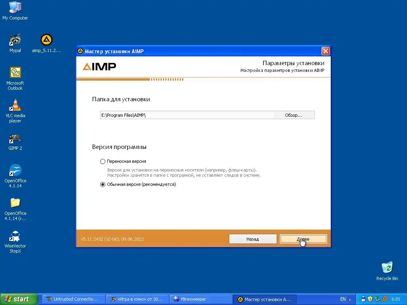Select the Переносная версия radio option
This screenshot has height=305, width=407.
pyautogui.click(x=103, y=161)
